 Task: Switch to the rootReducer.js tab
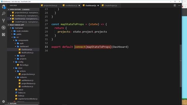coord(71,6)
